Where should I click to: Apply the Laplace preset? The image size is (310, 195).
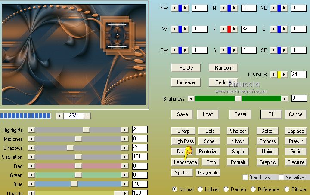tap(296, 131)
